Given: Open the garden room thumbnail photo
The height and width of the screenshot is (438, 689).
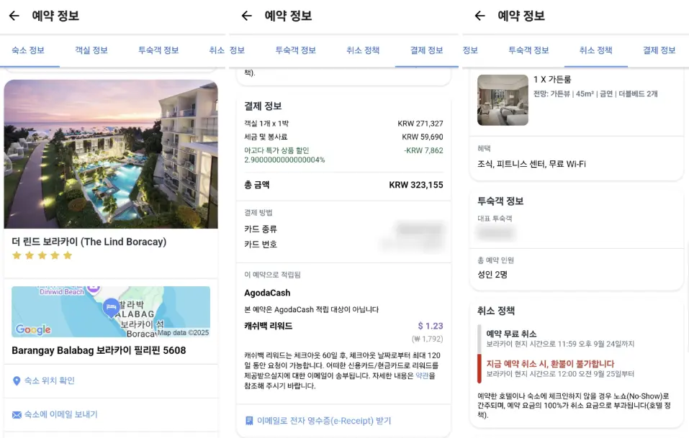Looking at the screenshot, I should [503, 100].
